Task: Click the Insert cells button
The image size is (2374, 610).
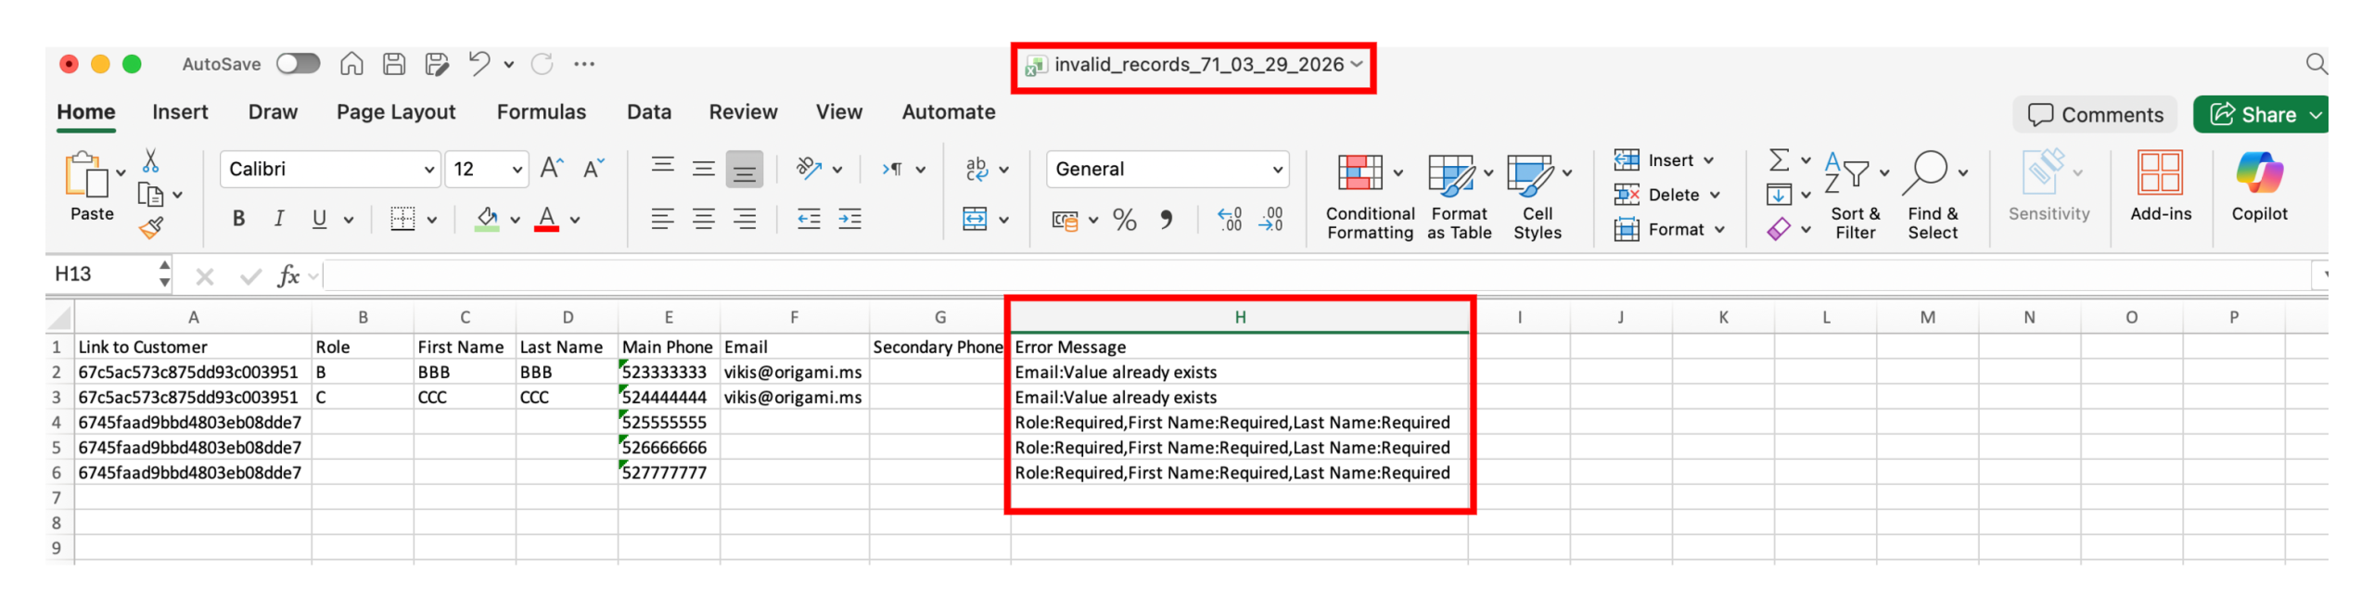Action: 1664,160
